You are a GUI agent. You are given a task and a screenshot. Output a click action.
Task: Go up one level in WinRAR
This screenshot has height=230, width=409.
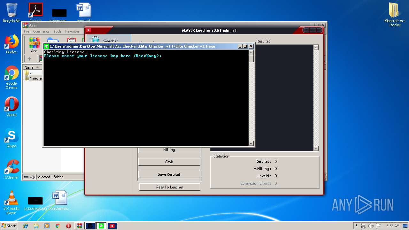coord(29,59)
